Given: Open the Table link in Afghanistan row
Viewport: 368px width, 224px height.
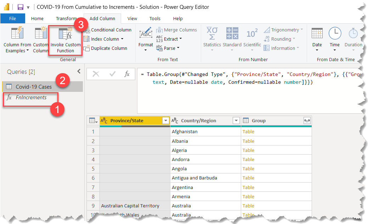Looking at the screenshot, I should (248, 131).
